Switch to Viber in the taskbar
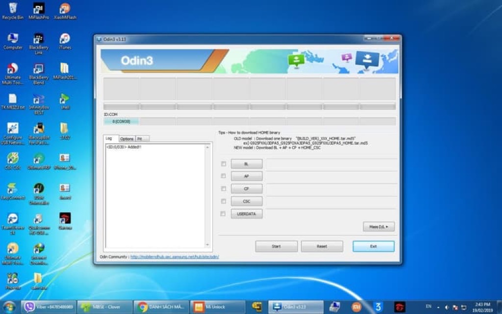 [x=49, y=307]
